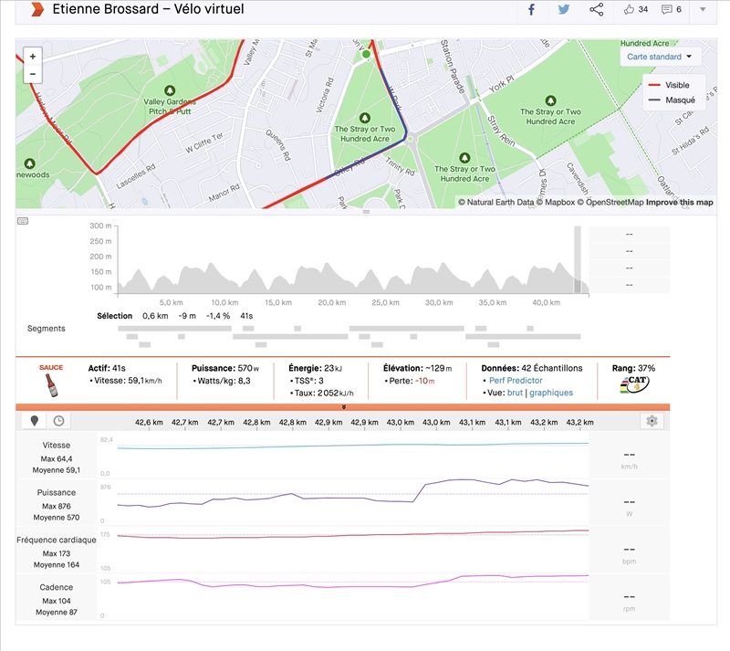730x651 pixels.
Task: Click the Fréquence cardiaque chart label
Action: (57, 540)
